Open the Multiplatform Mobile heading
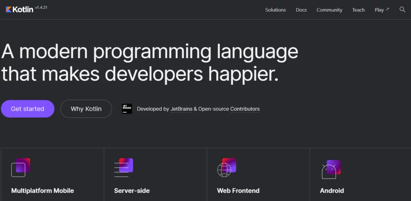 coord(43,191)
